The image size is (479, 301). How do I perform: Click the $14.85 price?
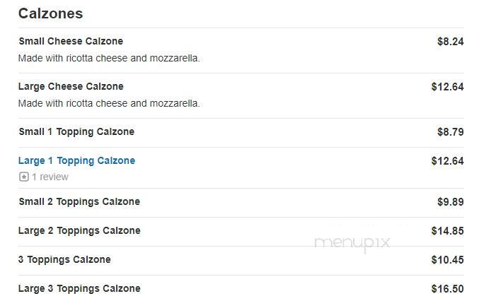(x=448, y=231)
